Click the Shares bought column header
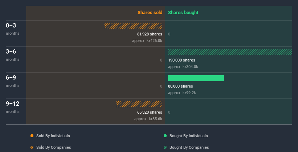298x152 pixels. 183,13
